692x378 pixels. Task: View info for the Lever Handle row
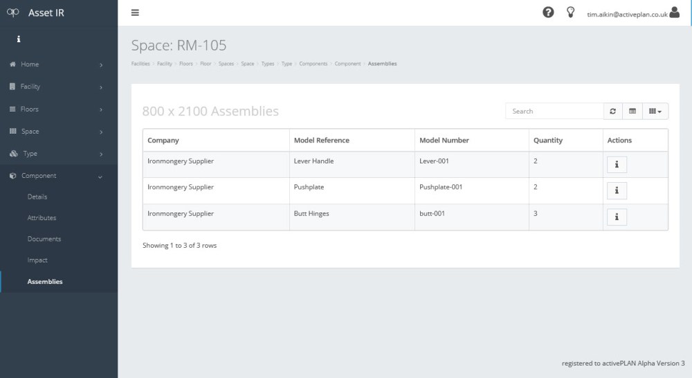click(x=617, y=164)
